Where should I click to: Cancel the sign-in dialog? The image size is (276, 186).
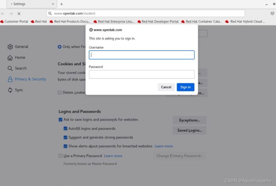pos(166,87)
